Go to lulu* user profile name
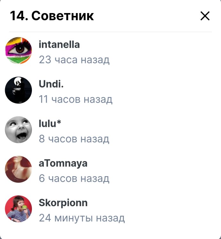 pos(50,123)
